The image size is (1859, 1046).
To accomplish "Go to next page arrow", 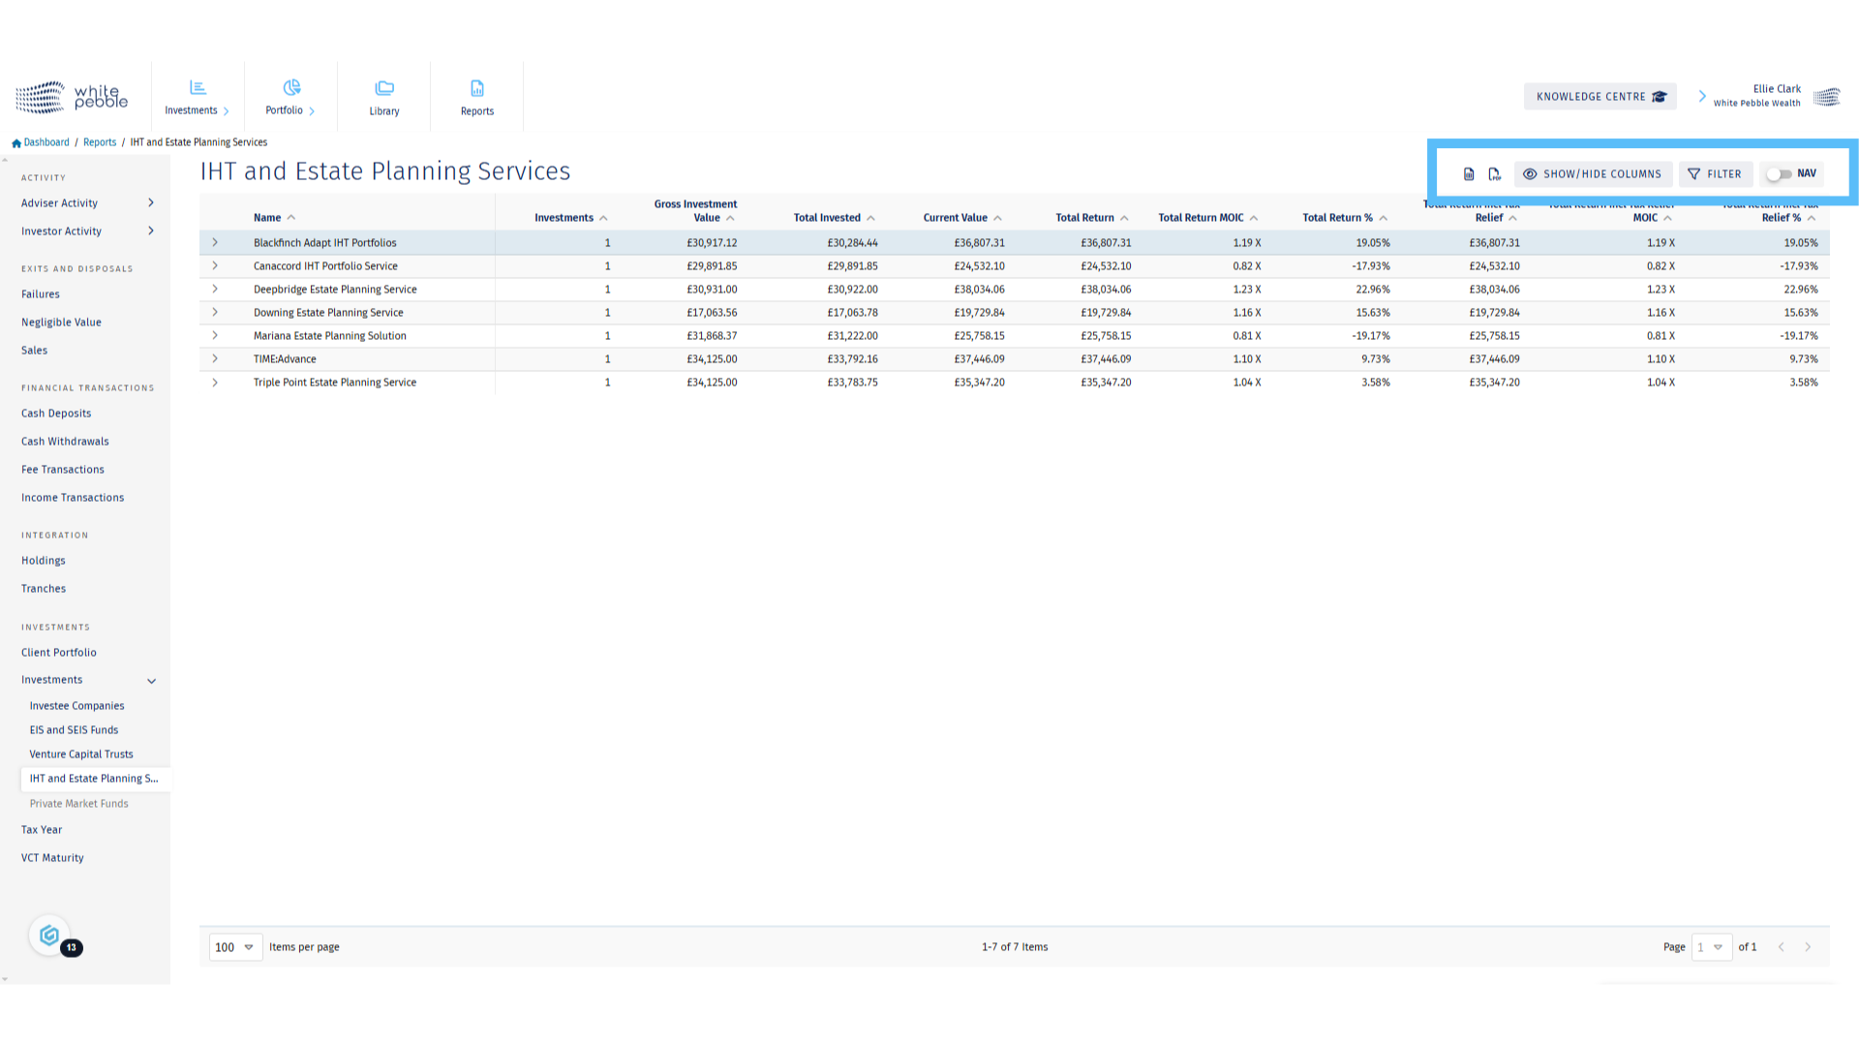I will (x=1808, y=947).
